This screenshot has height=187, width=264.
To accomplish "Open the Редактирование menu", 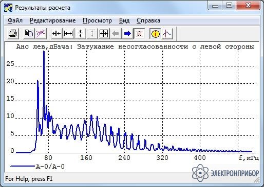I will (52, 20).
